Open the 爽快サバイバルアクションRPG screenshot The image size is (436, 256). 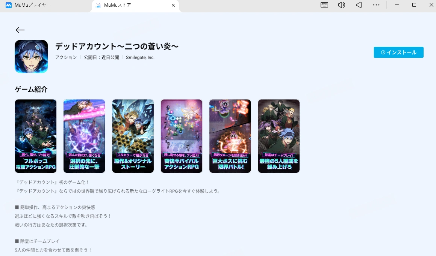182,136
